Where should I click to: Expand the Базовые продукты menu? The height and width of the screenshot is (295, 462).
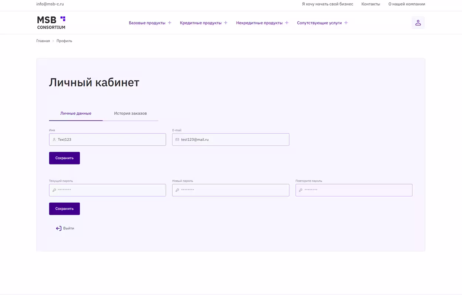(x=150, y=23)
